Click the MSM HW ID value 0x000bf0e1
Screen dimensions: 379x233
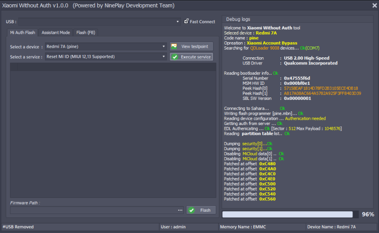tap(297, 83)
